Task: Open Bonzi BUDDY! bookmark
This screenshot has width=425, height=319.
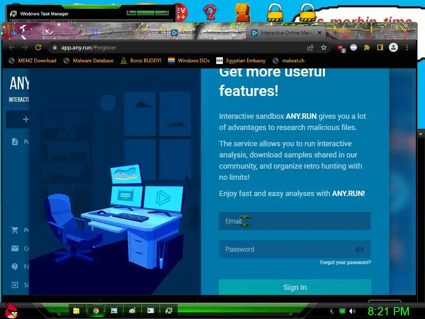Action: [141, 61]
